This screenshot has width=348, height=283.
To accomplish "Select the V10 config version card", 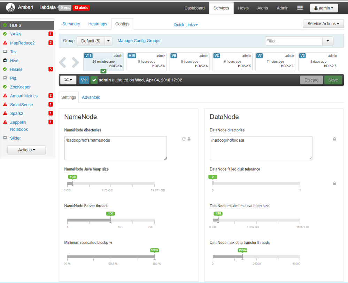I will coord(147,61).
